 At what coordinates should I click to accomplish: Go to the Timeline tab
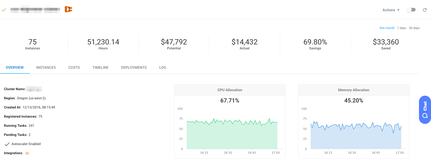(100, 67)
